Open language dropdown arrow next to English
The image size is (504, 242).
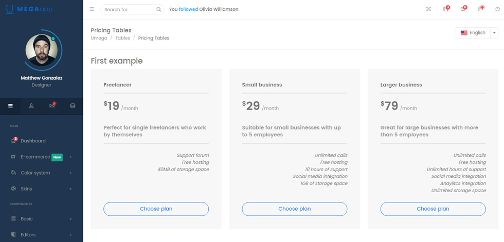click(x=494, y=33)
